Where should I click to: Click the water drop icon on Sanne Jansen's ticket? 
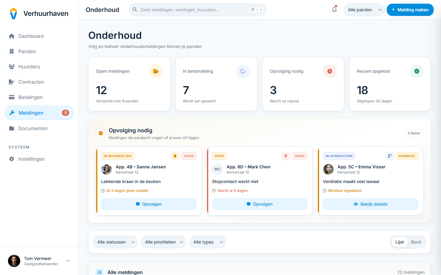tap(175, 156)
